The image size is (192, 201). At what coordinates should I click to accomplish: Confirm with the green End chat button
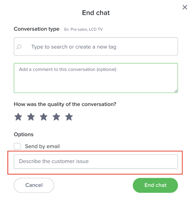click(x=155, y=185)
